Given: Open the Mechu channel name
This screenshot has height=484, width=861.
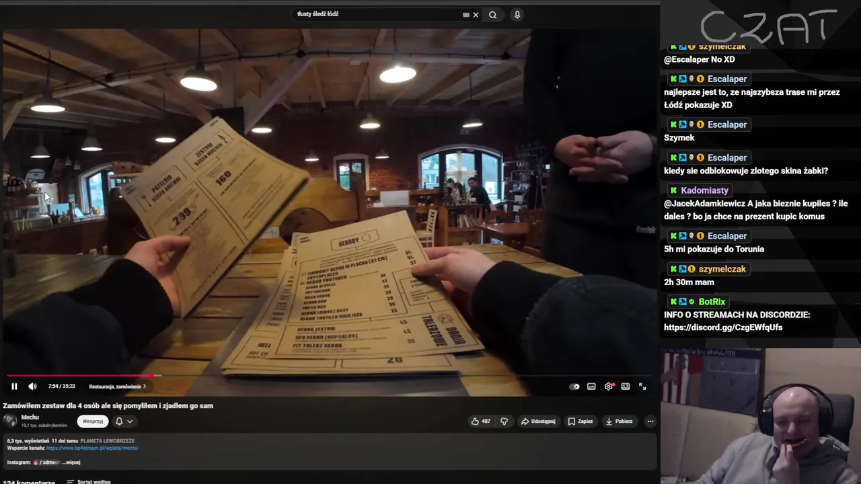Looking at the screenshot, I should (x=30, y=417).
